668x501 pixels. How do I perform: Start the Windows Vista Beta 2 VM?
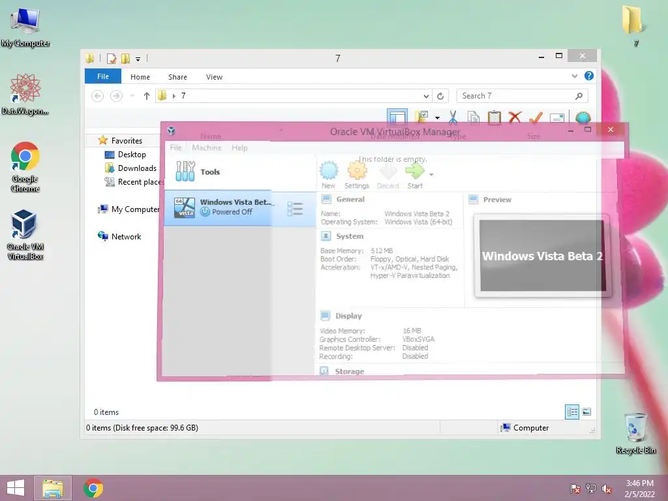coord(414,171)
